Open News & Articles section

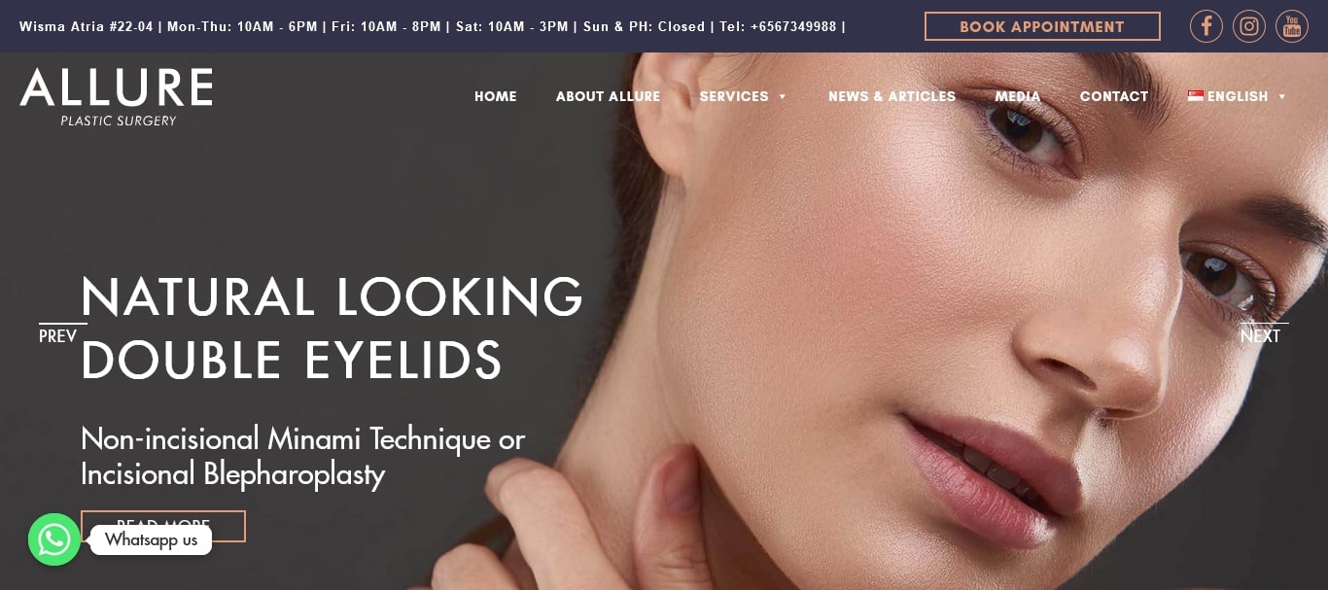pos(891,96)
